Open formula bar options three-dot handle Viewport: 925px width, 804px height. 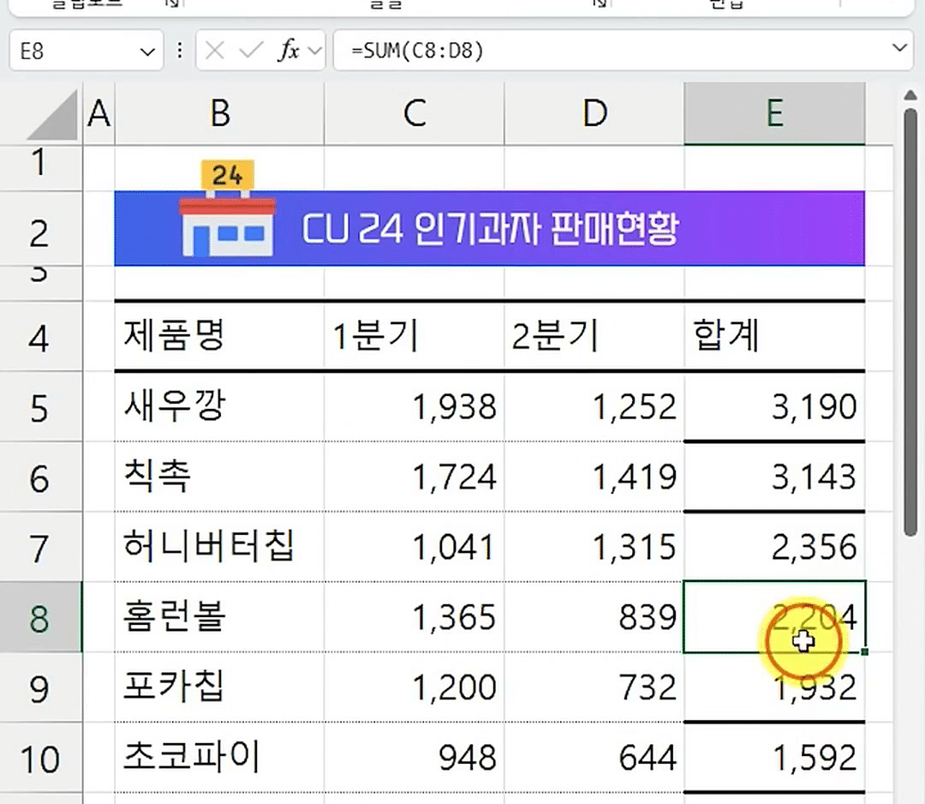pos(179,51)
